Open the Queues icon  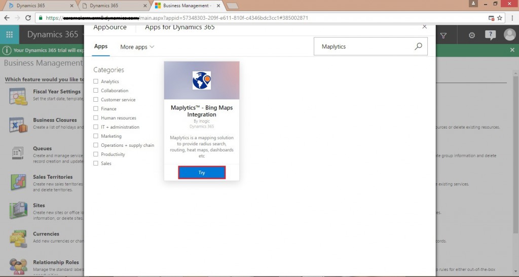(x=18, y=153)
